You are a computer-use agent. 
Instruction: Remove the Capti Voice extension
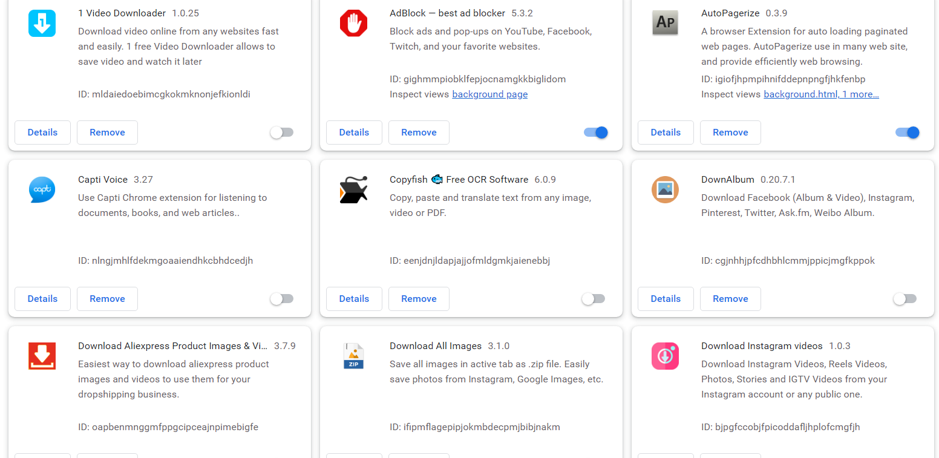(x=107, y=299)
